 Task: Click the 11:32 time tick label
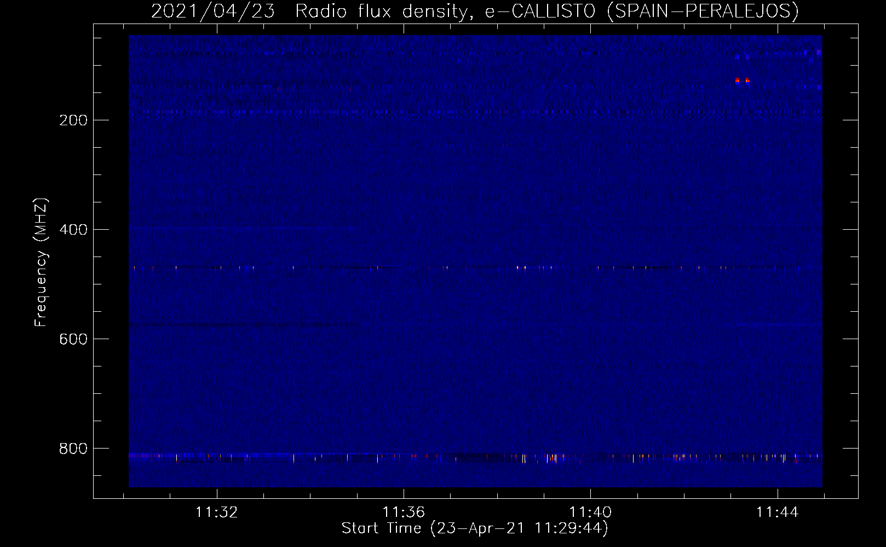pyautogui.click(x=217, y=513)
